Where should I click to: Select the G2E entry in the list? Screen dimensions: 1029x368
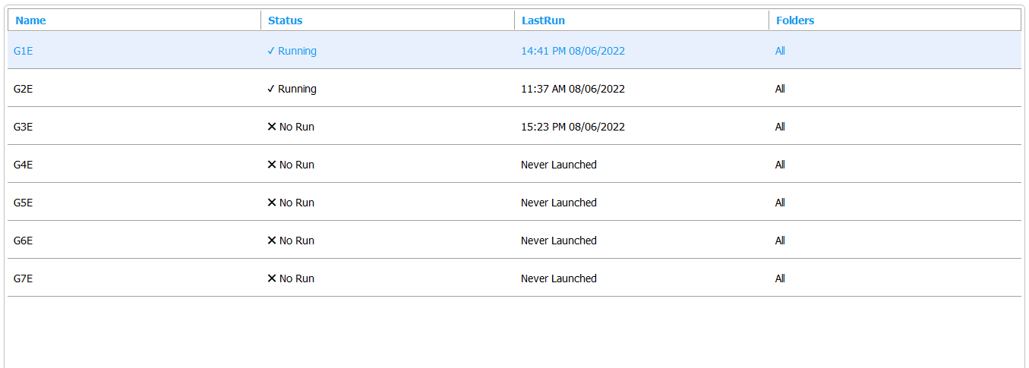tap(23, 89)
